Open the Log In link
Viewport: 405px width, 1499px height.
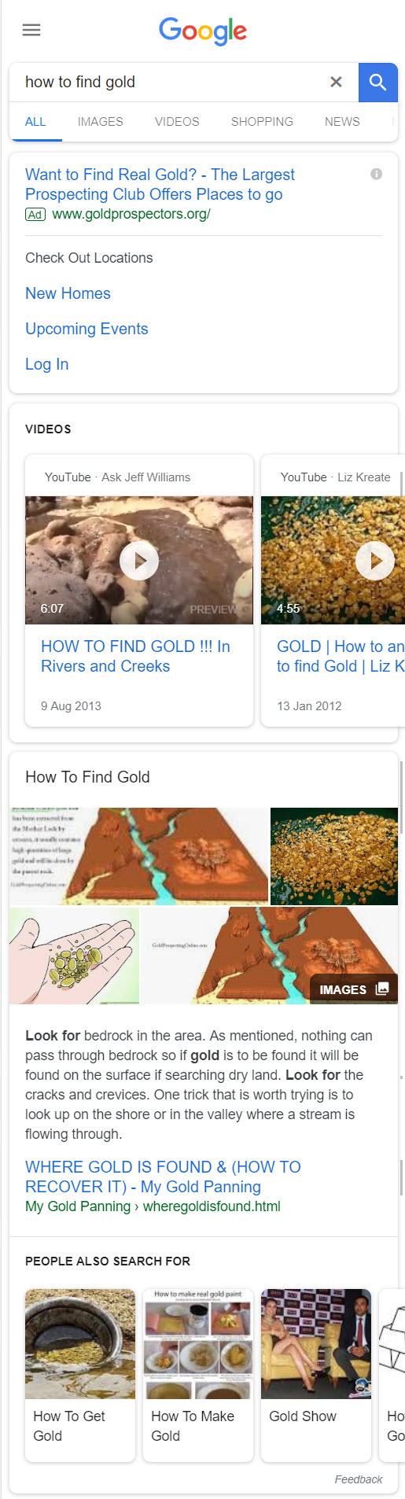coord(46,364)
